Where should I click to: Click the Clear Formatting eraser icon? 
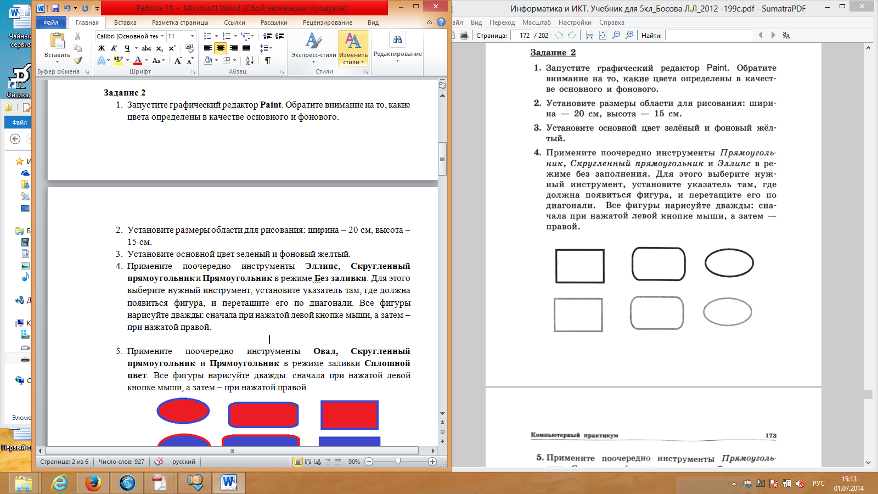tap(190, 48)
